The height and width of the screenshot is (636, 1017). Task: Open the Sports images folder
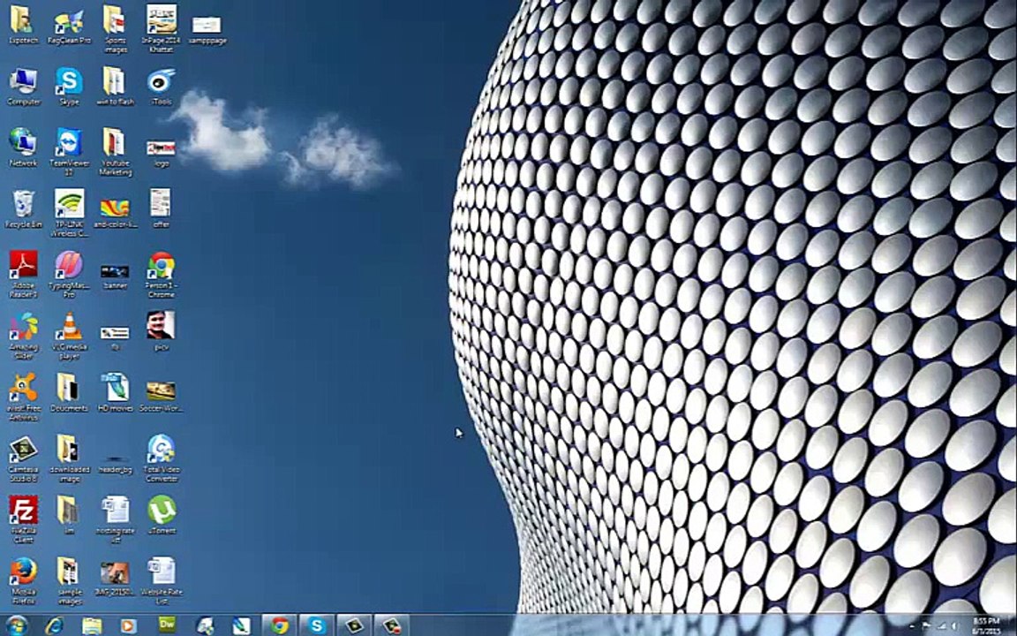pos(115,29)
